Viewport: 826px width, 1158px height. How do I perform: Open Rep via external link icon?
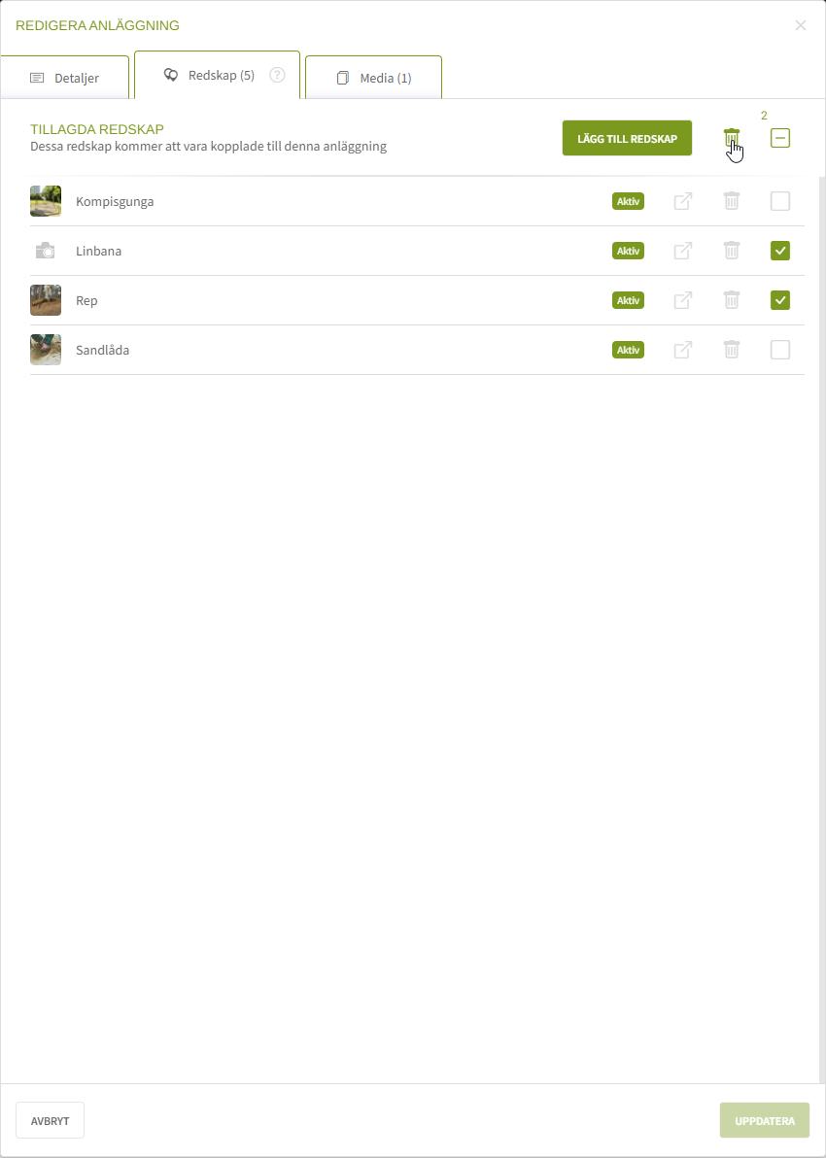[x=683, y=300]
